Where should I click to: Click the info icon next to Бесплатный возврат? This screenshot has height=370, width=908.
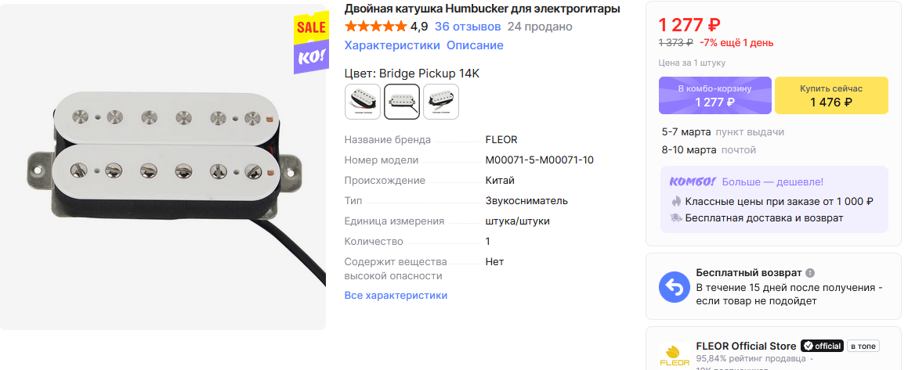pyautogui.click(x=809, y=273)
